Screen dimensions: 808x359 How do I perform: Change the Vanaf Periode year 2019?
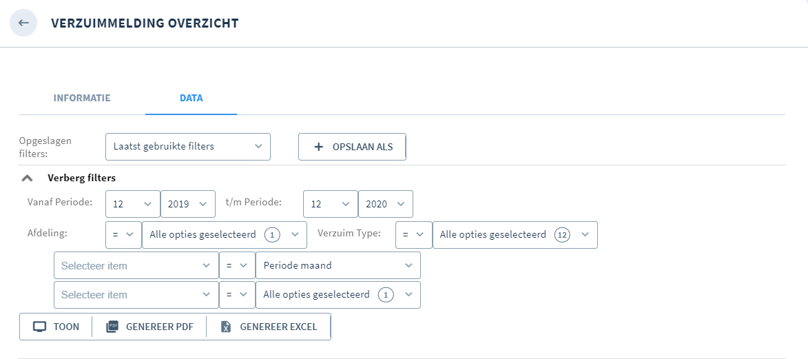click(x=188, y=204)
